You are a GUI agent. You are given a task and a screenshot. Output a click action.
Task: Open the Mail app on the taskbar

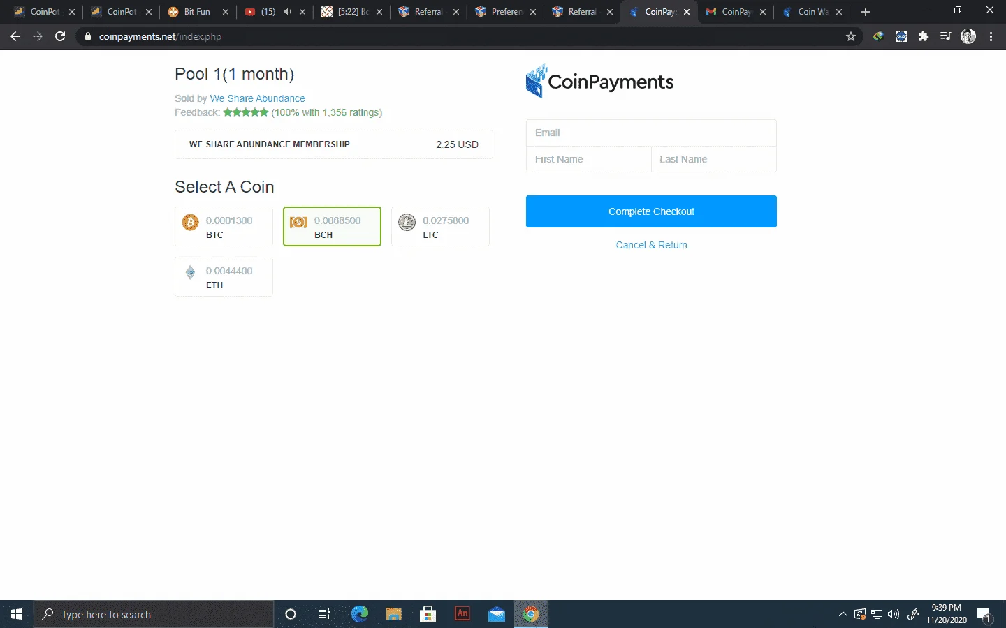coord(497,614)
